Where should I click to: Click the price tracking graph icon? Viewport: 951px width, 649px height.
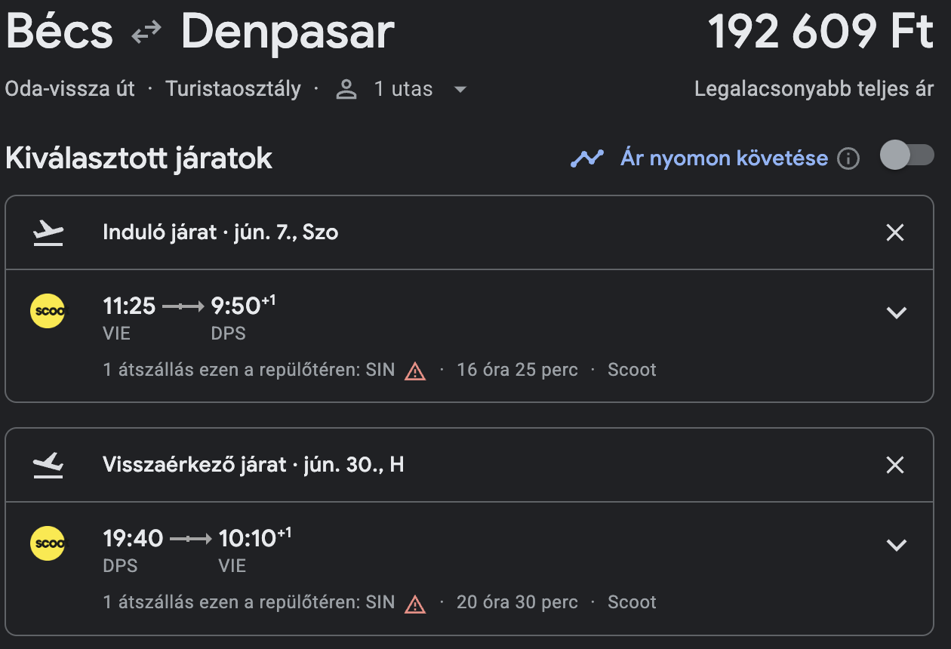586,158
